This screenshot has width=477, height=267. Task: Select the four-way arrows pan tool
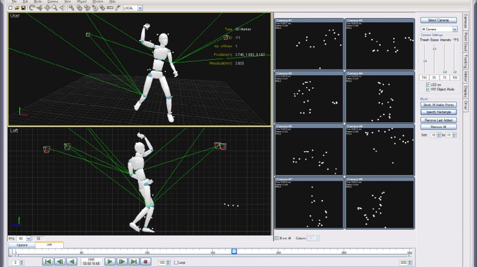[x=48, y=8]
